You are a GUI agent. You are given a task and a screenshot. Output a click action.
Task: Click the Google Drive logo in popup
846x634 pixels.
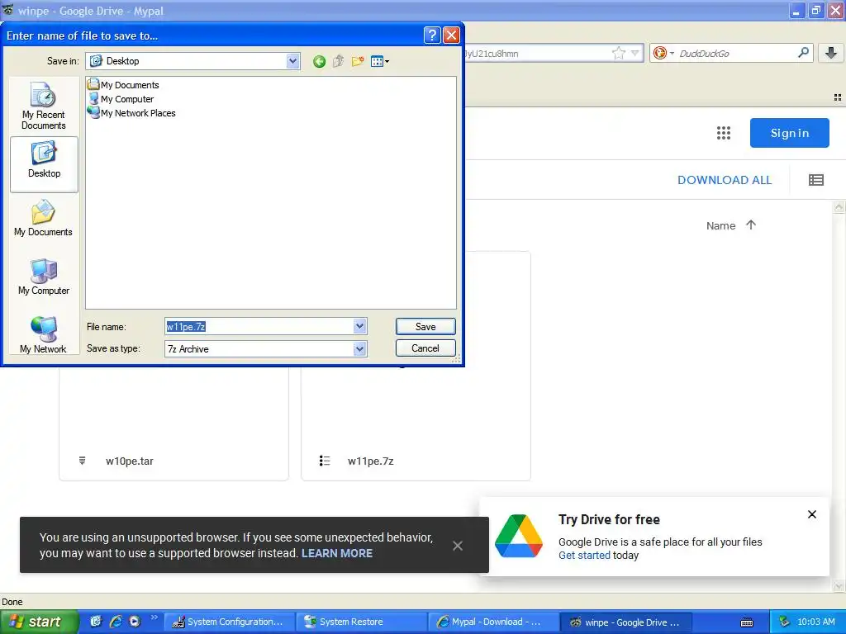(x=519, y=536)
